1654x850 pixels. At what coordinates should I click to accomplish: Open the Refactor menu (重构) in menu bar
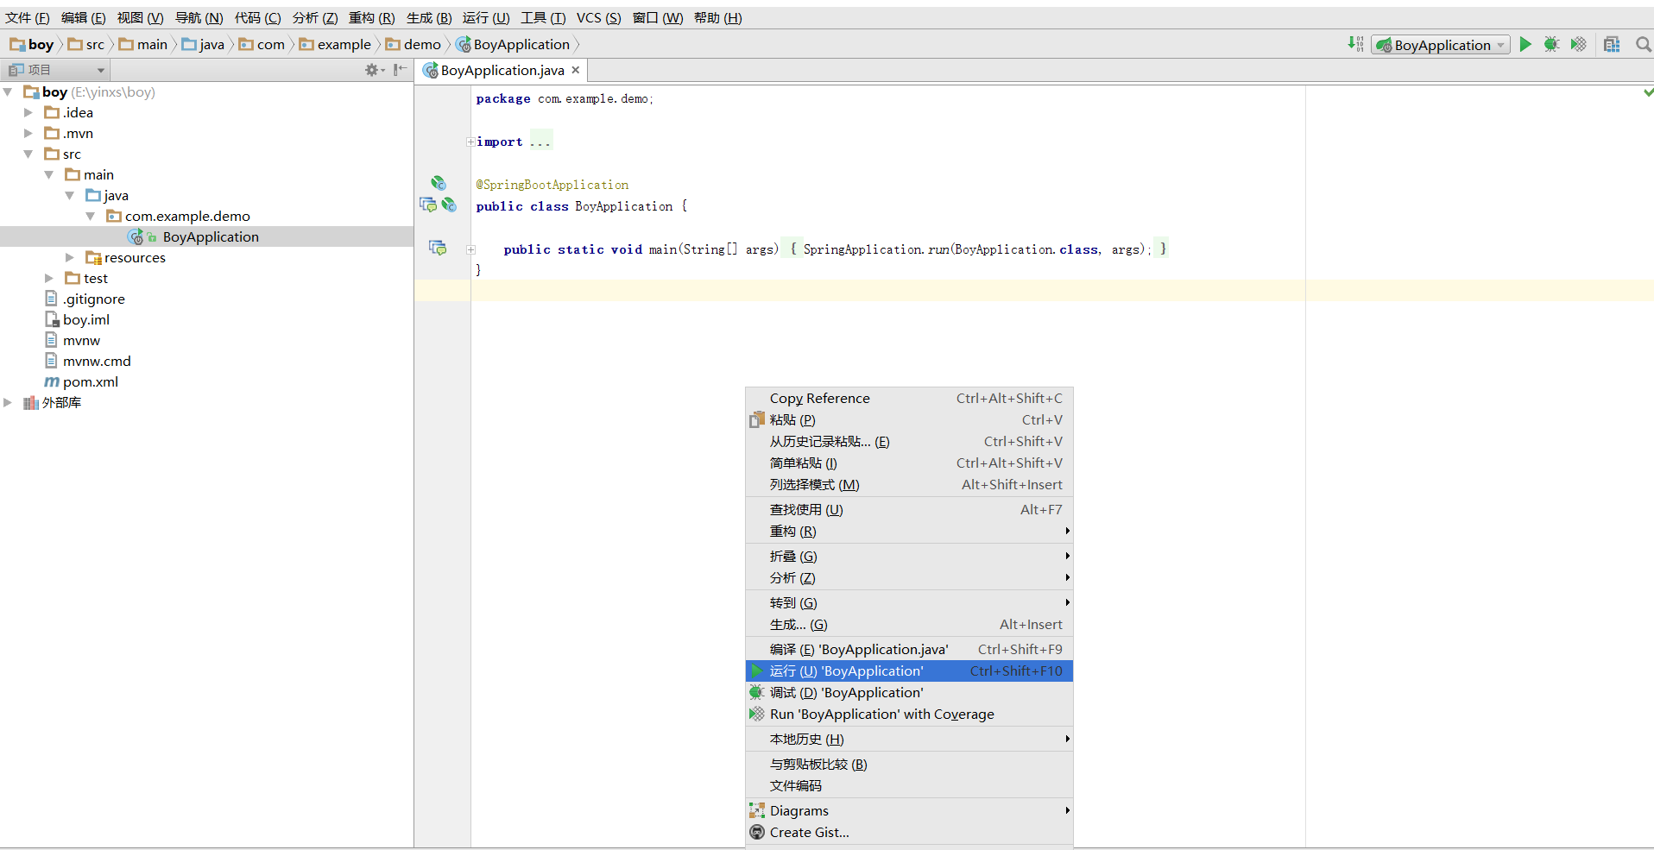tap(372, 17)
